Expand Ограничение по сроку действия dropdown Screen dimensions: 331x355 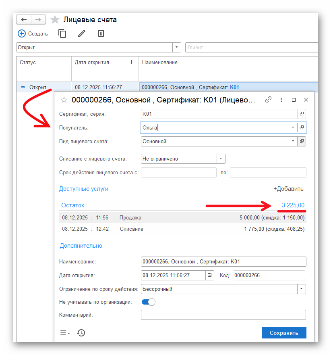(301, 289)
